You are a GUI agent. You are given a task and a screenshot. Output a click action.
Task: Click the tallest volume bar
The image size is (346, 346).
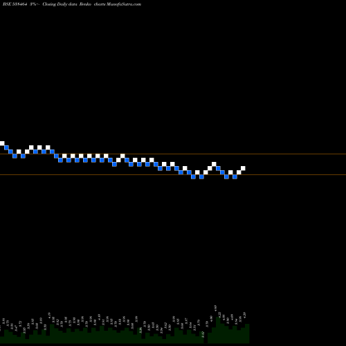218,330
